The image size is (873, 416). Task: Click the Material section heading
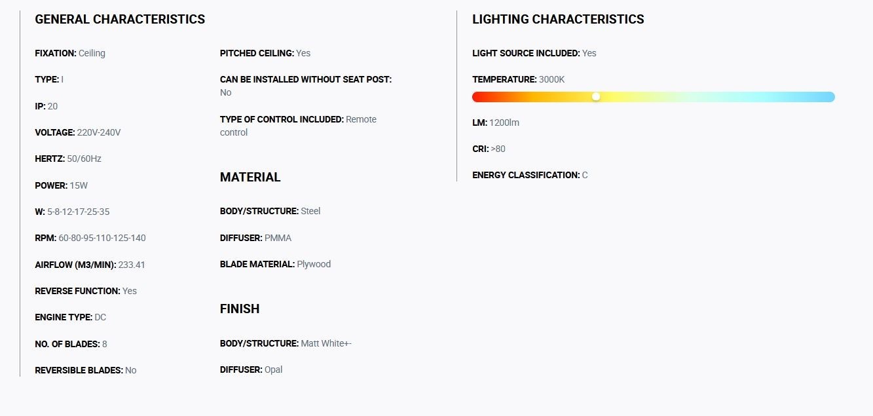[250, 178]
